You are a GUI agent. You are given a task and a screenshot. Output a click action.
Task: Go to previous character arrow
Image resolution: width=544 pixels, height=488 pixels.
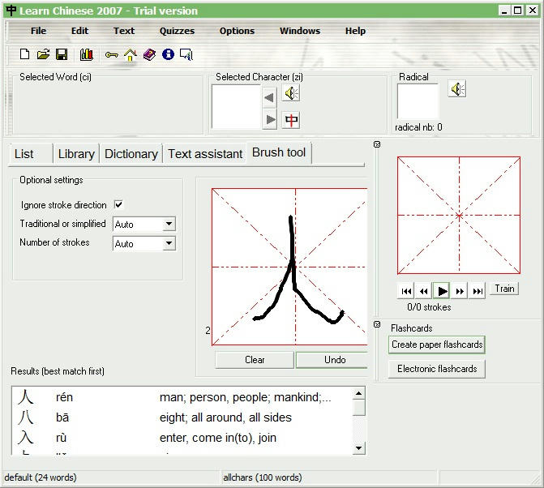coord(270,97)
